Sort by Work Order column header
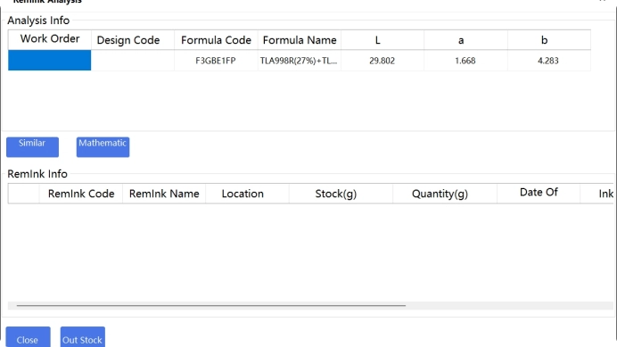The height and width of the screenshot is (347, 617). pos(50,39)
